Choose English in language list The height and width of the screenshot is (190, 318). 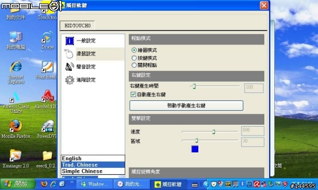93,158
